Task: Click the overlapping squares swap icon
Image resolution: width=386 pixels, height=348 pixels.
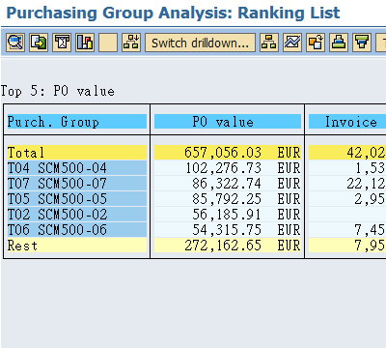Action: pyautogui.click(x=316, y=43)
